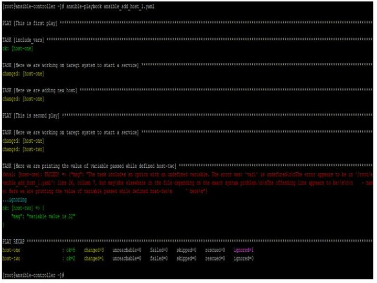Click the magenta ignored=1 value
The height and width of the screenshot is (283, 377).
tap(243, 250)
